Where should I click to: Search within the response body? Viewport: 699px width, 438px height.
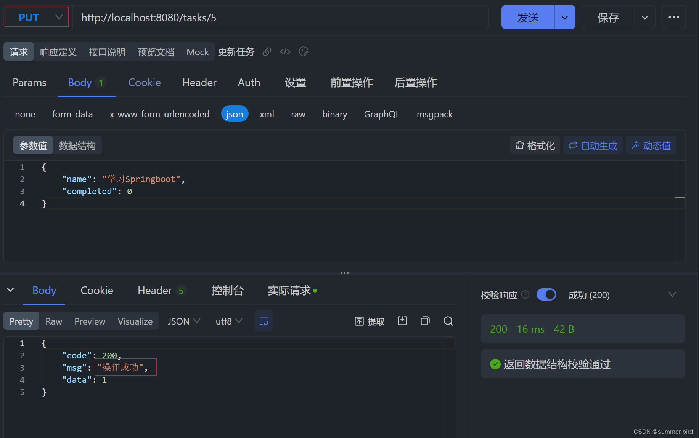point(448,321)
